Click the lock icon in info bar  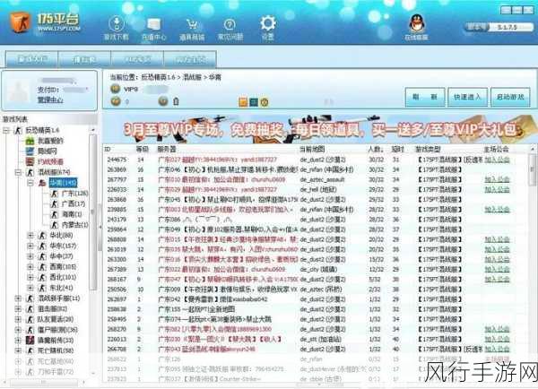(176, 101)
